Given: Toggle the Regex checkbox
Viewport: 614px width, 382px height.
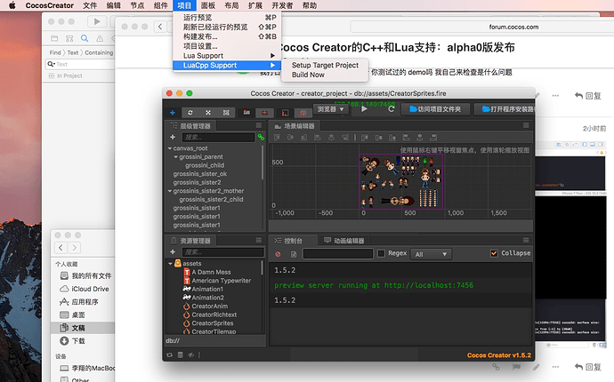Looking at the screenshot, I should pos(381,253).
